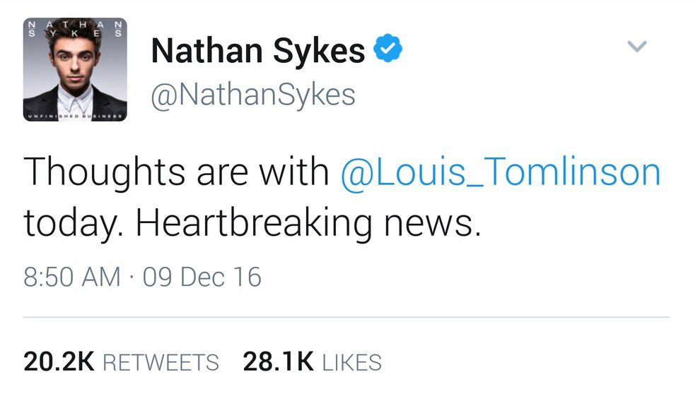693x394 pixels.
Task: Follow the @Louis_Tomlinson mention link
Action: pos(500,172)
